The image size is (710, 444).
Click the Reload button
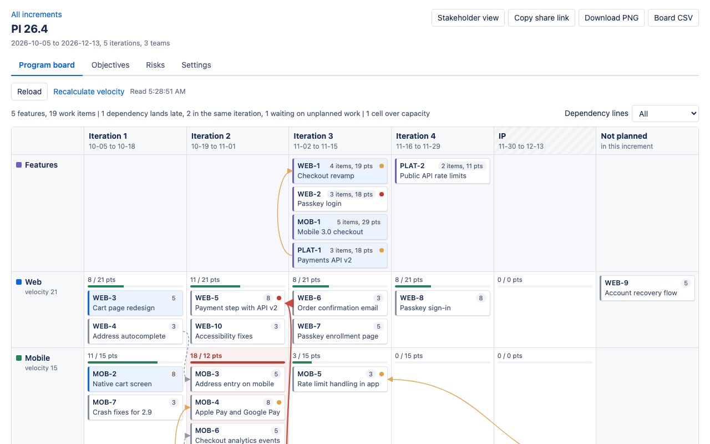click(29, 92)
